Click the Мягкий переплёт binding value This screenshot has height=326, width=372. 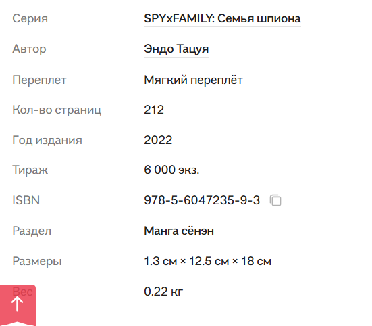(x=193, y=80)
